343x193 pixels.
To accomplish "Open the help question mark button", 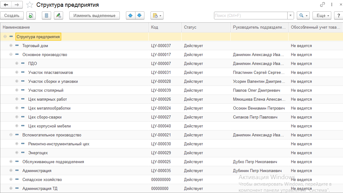I will pyautogui.click(x=339, y=15).
